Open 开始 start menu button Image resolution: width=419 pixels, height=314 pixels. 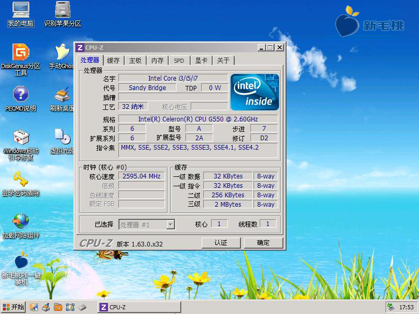(14, 307)
